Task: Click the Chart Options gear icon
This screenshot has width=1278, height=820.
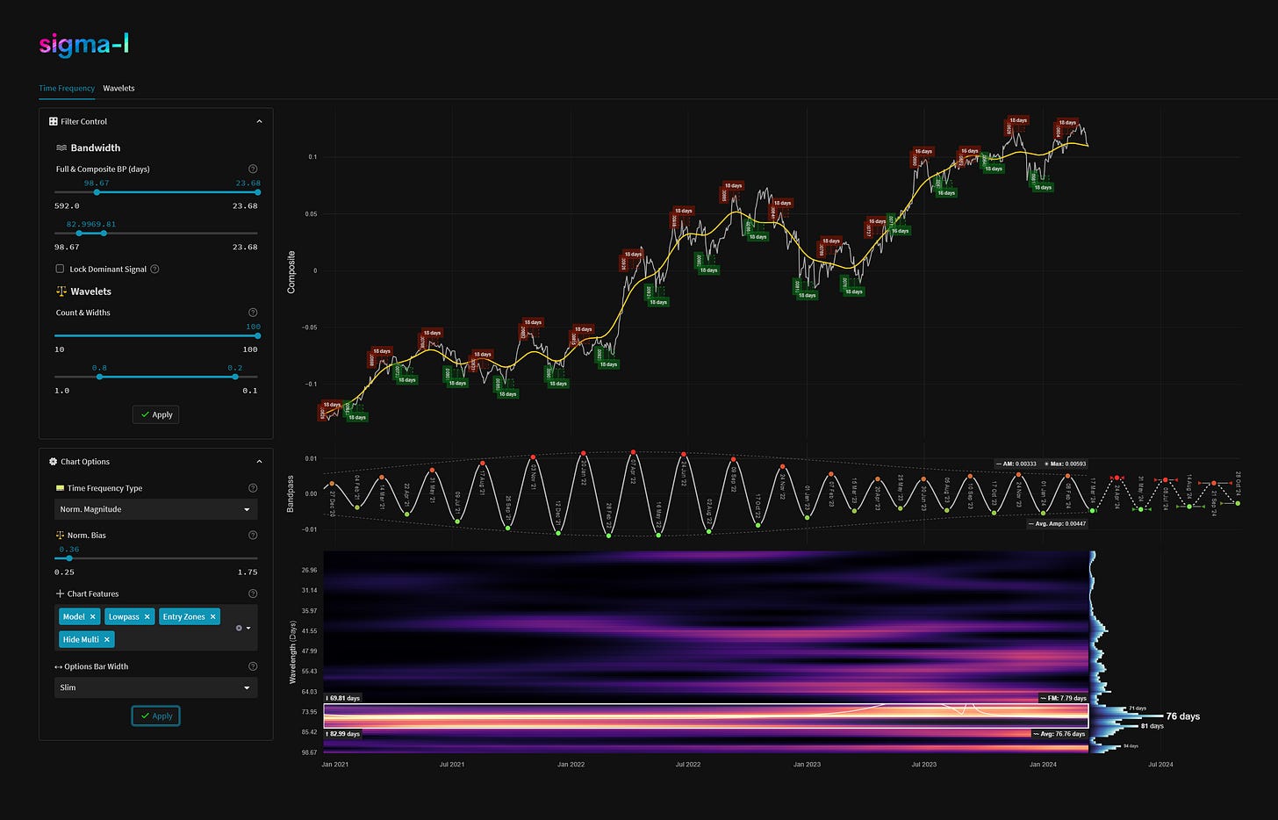Action: (54, 461)
